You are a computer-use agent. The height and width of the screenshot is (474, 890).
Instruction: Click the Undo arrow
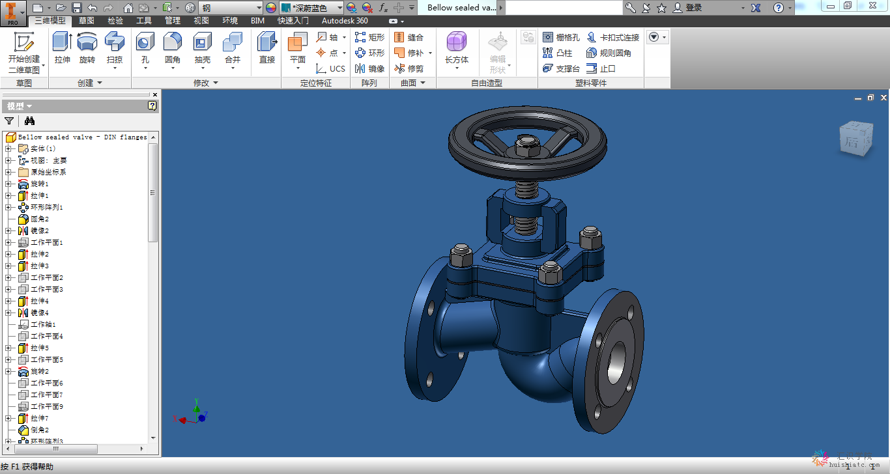coord(92,8)
